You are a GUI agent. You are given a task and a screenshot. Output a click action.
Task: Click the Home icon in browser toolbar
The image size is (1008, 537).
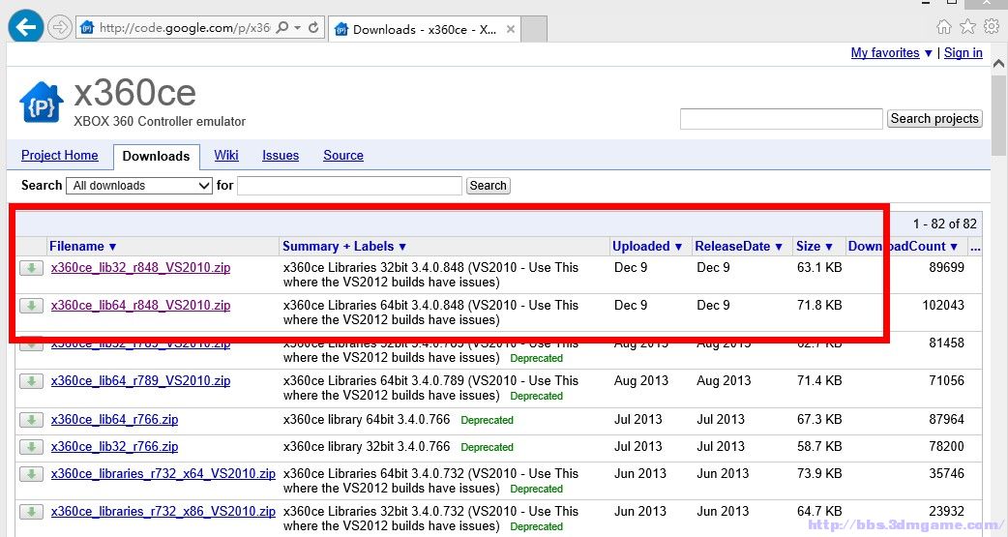pos(944,26)
